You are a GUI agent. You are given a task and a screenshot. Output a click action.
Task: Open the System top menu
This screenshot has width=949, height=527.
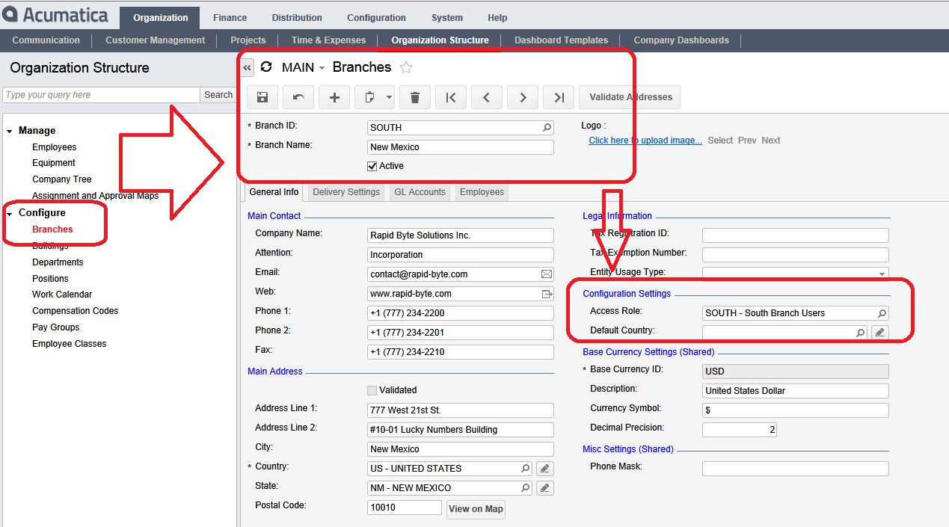click(447, 18)
